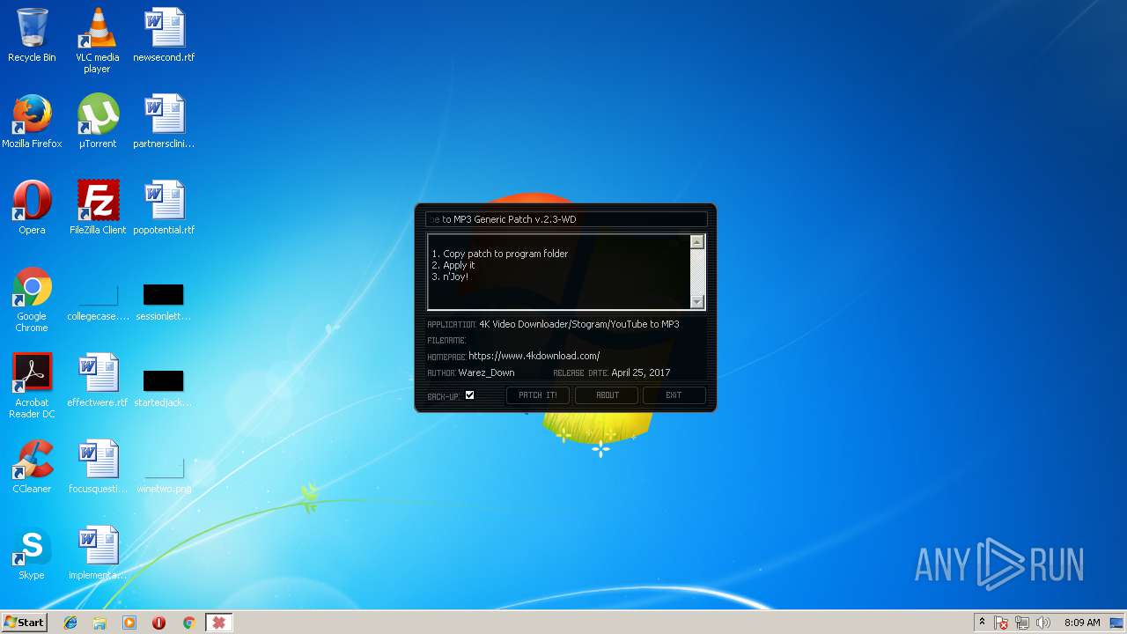Open the Recycle Bin desktop icon
This screenshot has width=1127, height=634.
(32, 35)
